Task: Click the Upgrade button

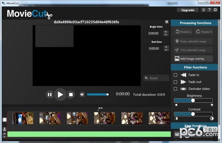Action: coord(188,10)
